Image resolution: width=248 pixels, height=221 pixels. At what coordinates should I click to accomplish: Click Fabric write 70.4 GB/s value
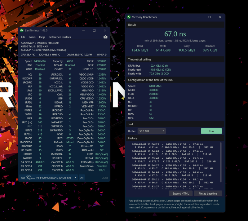coord(159,73)
